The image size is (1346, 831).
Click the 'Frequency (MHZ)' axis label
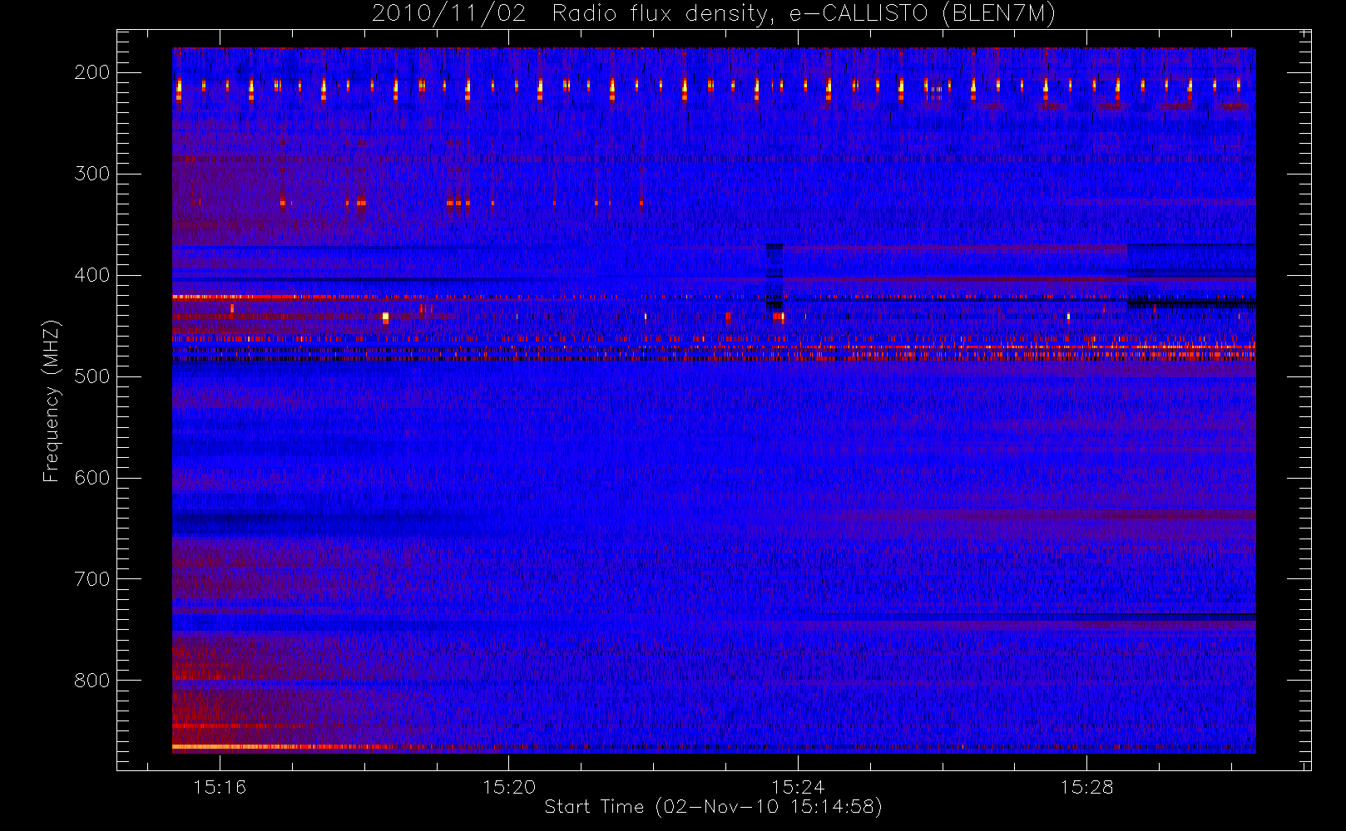coord(52,401)
